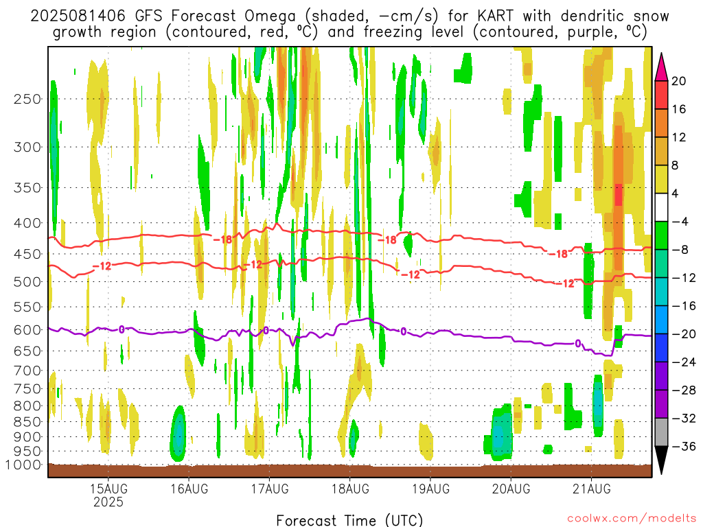Viewport: 703px width, 527px height.
Task: Click the 650 pressure level label
Action: click(x=27, y=351)
